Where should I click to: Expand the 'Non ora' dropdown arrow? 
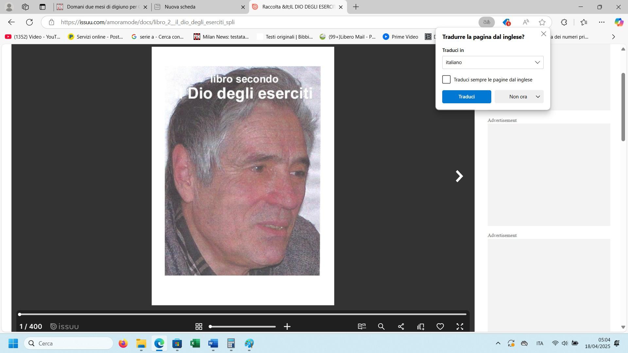pos(538,97)
